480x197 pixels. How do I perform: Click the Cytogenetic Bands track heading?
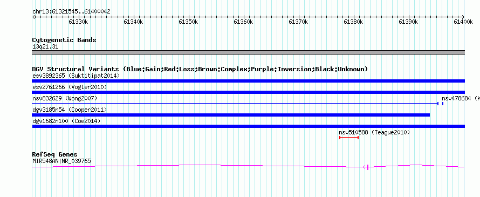coord(64,40)
